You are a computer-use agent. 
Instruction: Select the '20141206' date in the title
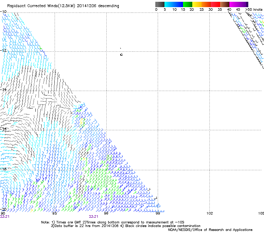tap(86, 6)
